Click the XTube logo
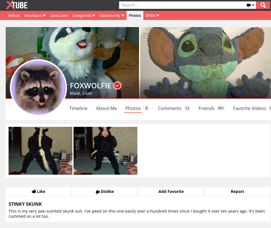 (x=17, y=5)
